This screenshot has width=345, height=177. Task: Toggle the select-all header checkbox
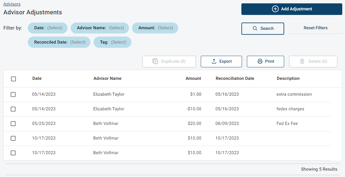tap(13, 79)
